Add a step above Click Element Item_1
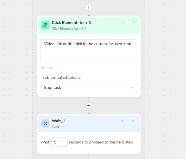Image resolution: width=186 pixels, height=159 pixels. click(89, 7)
